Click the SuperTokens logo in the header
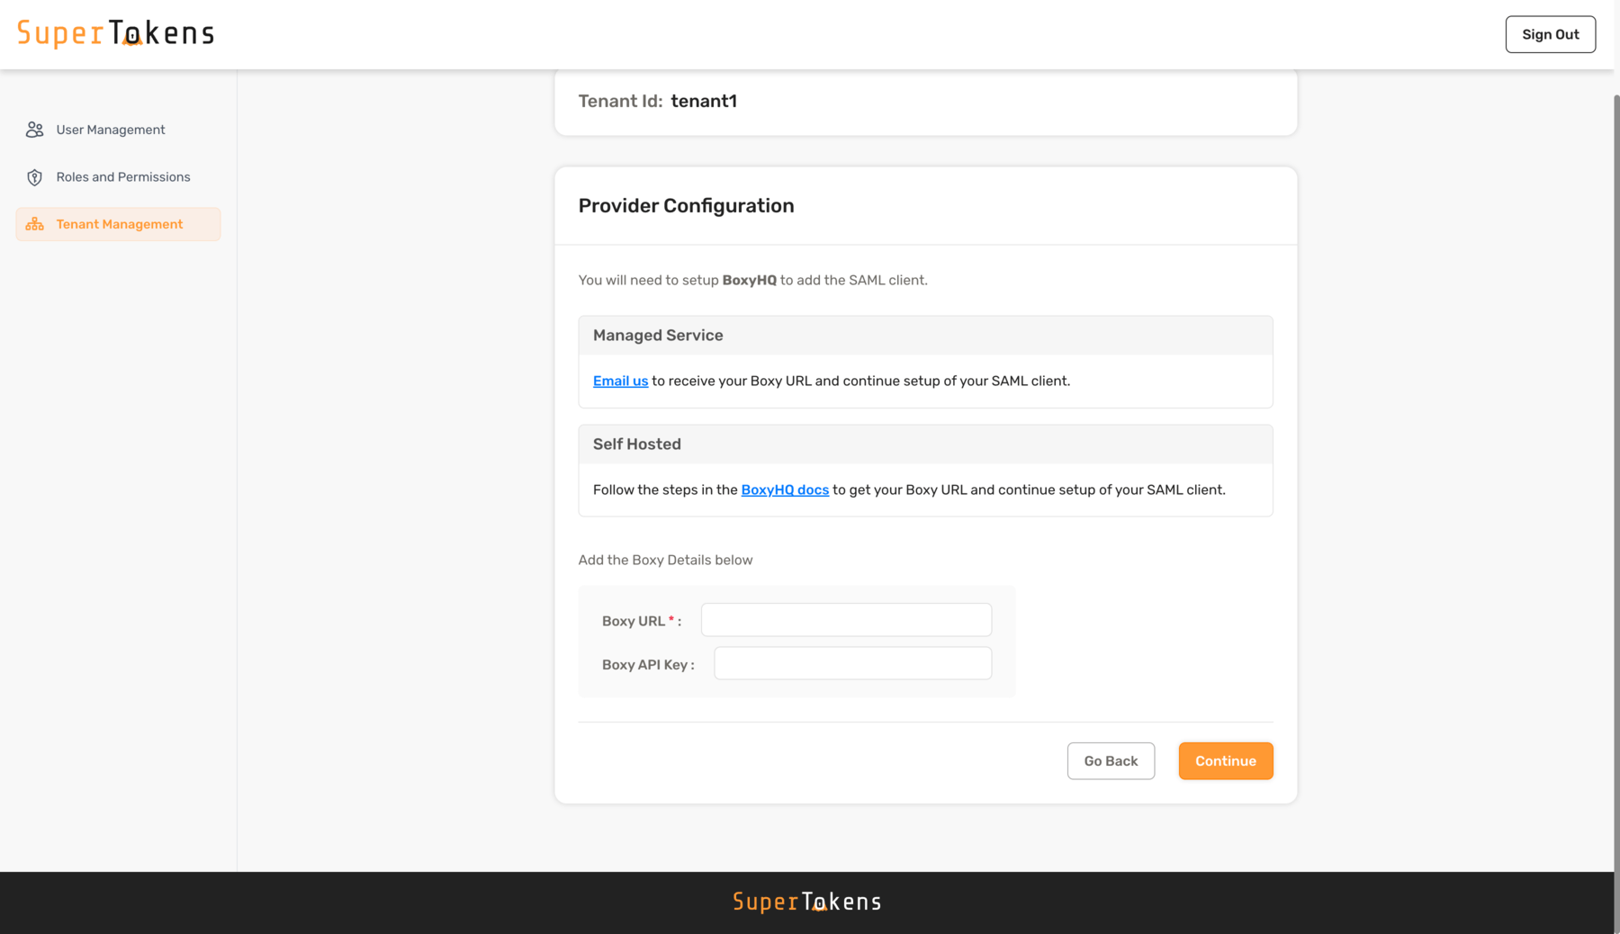Image resolution: width=1620 pixels, height=934 pixels. (115, 33)
